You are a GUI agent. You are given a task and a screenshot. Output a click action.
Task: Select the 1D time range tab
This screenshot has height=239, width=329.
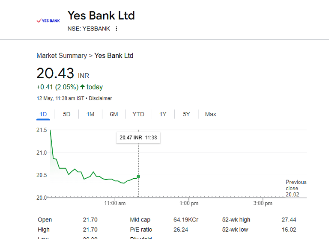point(43,114)
